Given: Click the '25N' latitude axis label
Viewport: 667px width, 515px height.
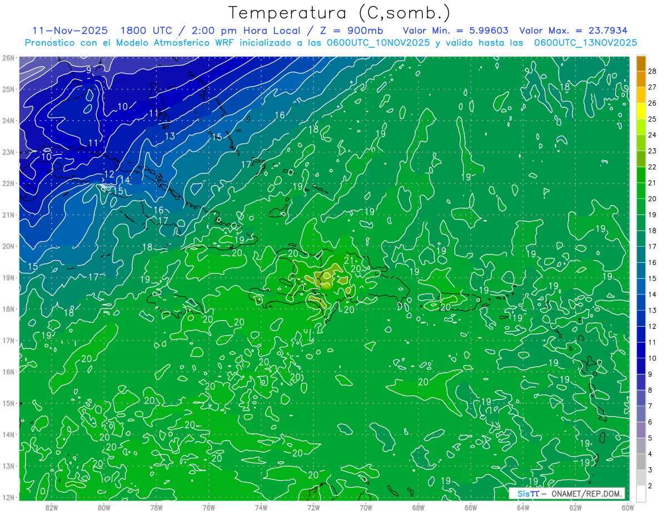Looking at the screenshot, I should (8, 89).
